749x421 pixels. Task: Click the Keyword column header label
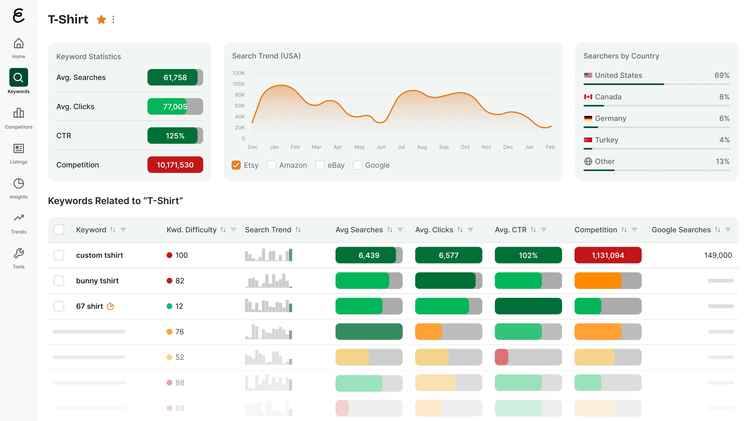[x=91, y=230]
